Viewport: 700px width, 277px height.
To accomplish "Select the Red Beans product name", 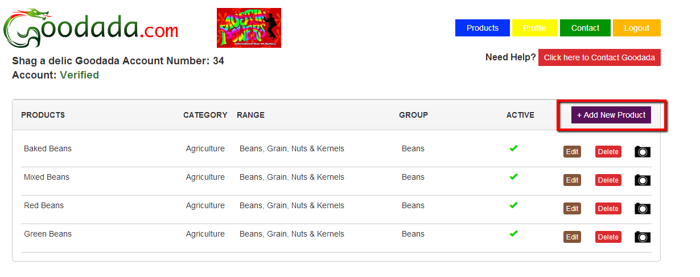I will tap(44, 205).
